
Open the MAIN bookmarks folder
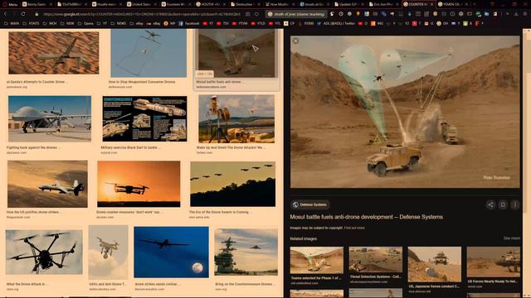pyautogui.click(x=12, y=24)
